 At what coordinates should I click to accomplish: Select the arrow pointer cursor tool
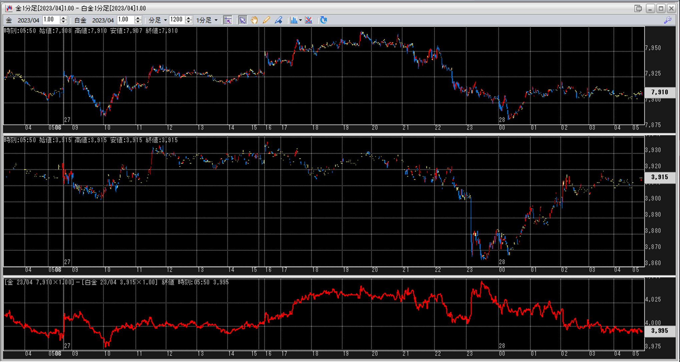pos(243,20)
